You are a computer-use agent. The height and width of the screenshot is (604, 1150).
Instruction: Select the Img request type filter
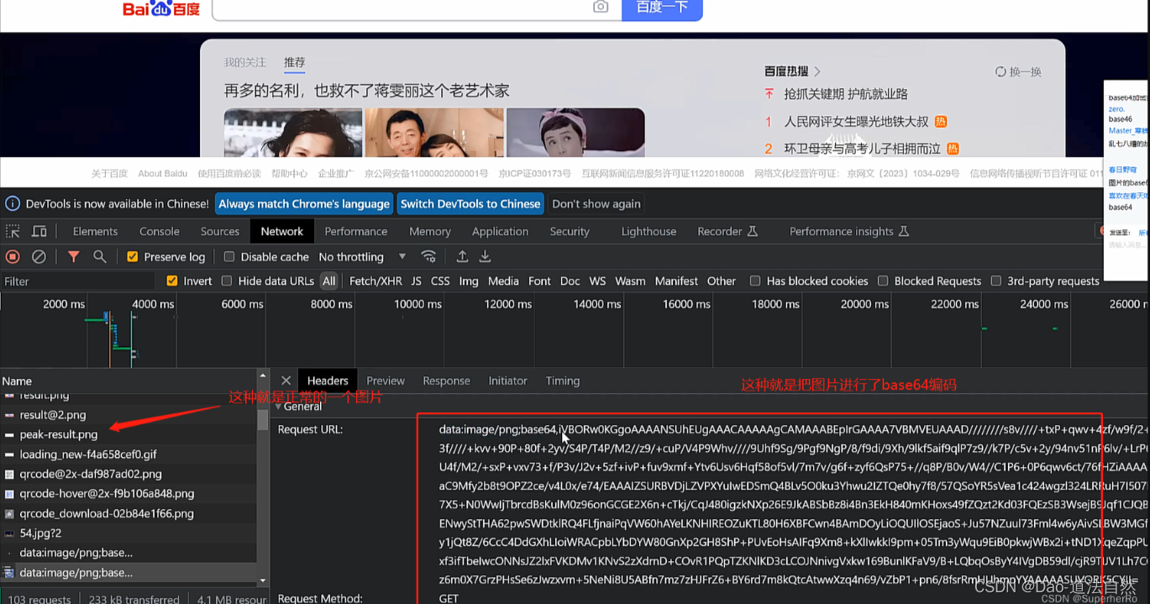[x=468, y=281]
